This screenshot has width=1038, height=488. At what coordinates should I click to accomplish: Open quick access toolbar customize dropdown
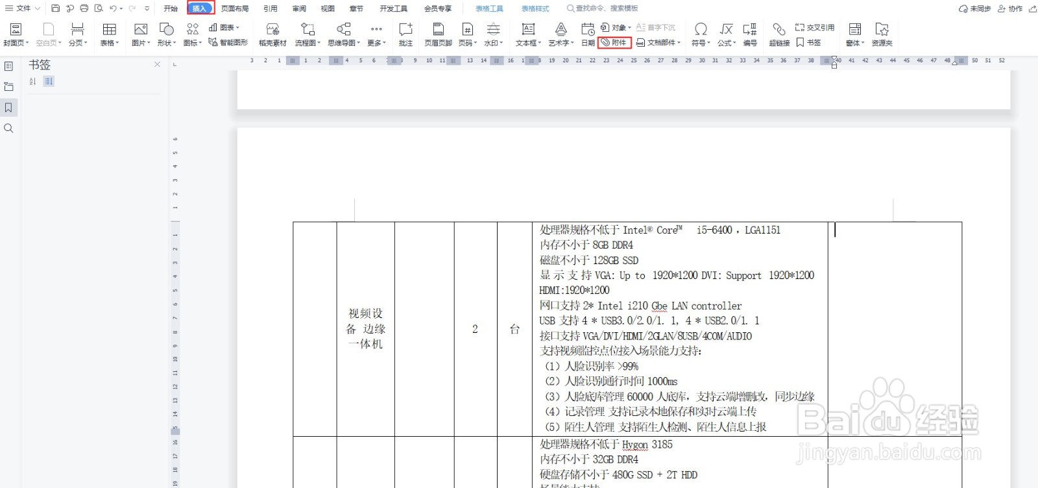click(147, 8)
